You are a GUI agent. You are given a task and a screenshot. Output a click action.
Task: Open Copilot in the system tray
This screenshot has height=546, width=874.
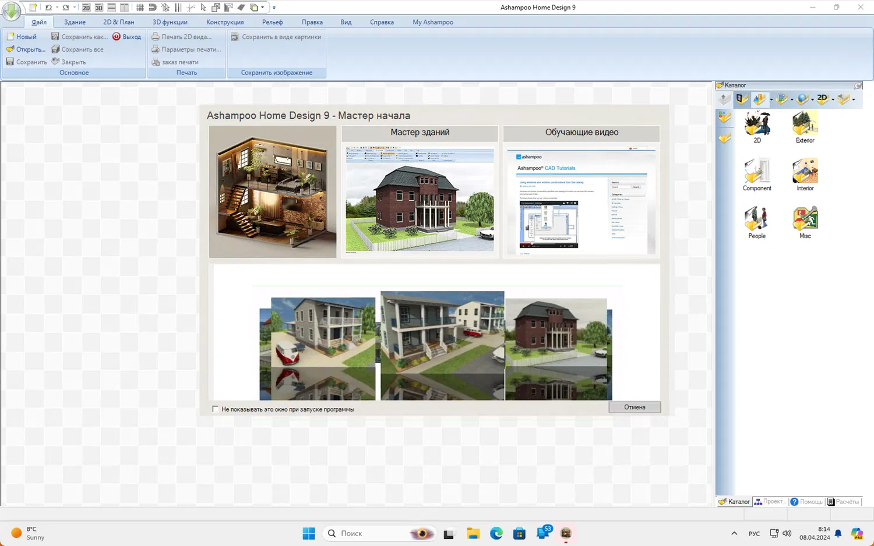coord(857,533)
